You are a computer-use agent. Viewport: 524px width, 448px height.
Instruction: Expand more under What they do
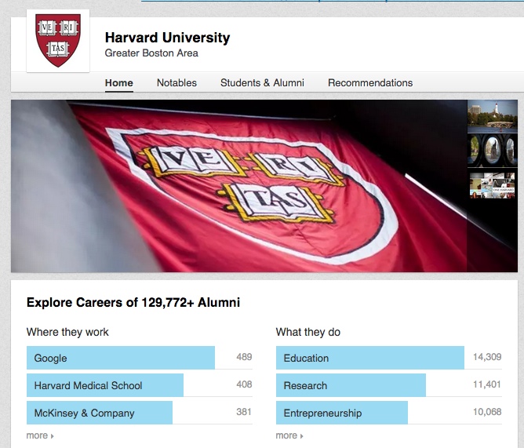tap(289, 435)
